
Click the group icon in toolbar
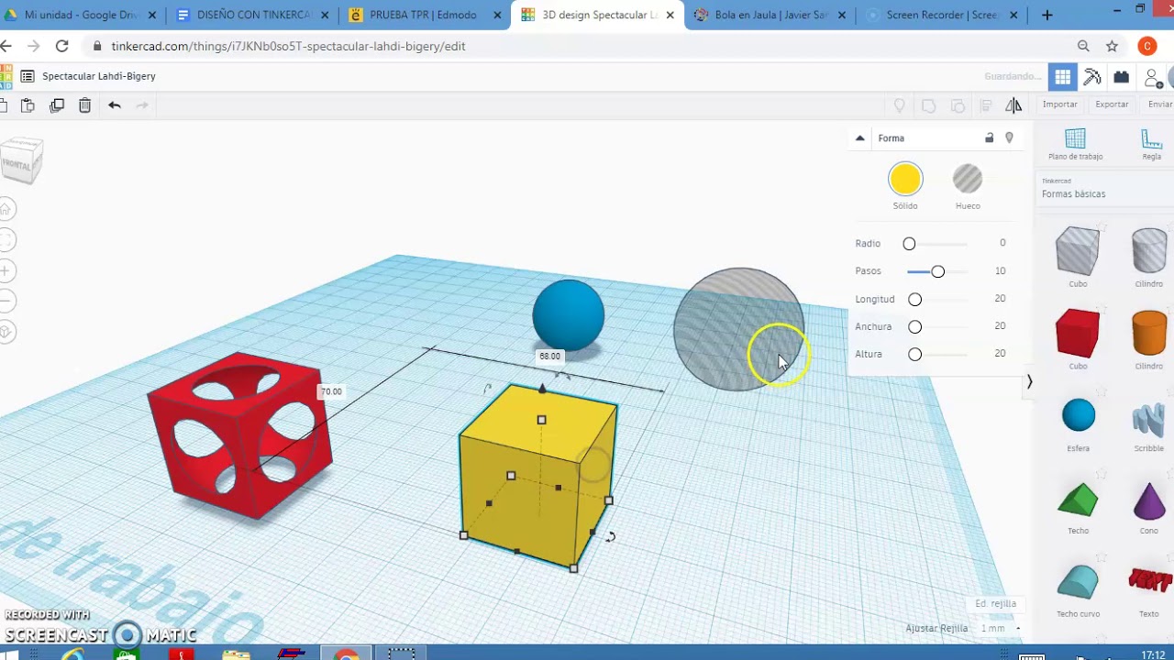[x=928, y=105]
